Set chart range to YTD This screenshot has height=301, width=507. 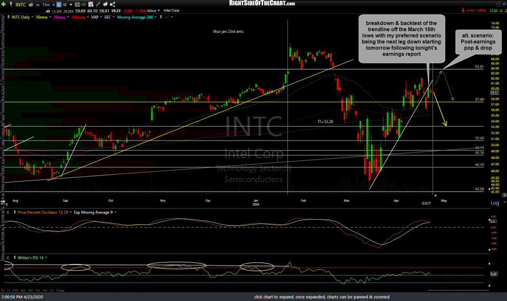click(15, 290)
